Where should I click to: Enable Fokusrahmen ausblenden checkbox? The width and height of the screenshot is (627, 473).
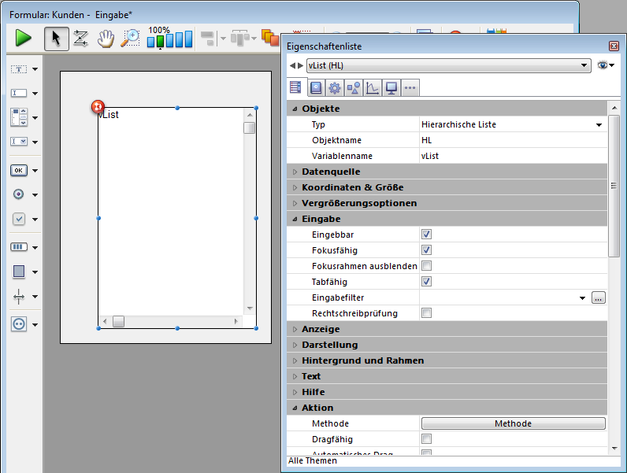click(x=426, y=266)
